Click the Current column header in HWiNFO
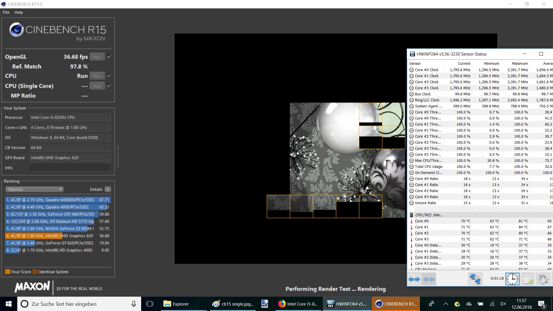Viewport: 553px width, 311px height. [458, 63]
